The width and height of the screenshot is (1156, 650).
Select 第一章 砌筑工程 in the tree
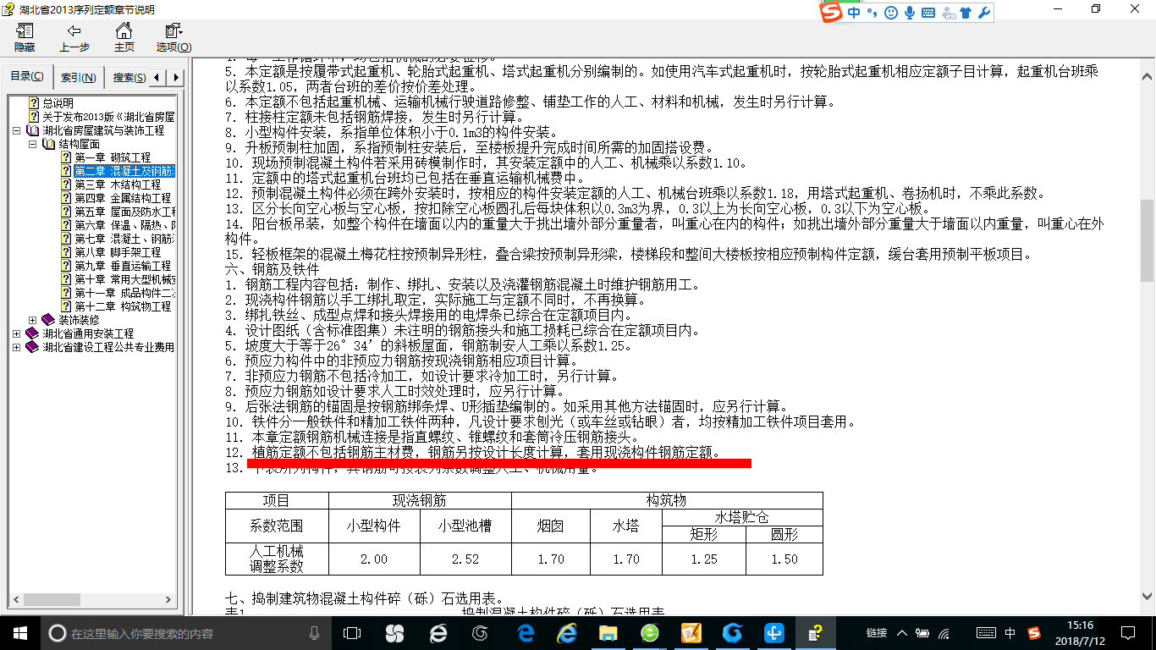[x=113, y=157]
